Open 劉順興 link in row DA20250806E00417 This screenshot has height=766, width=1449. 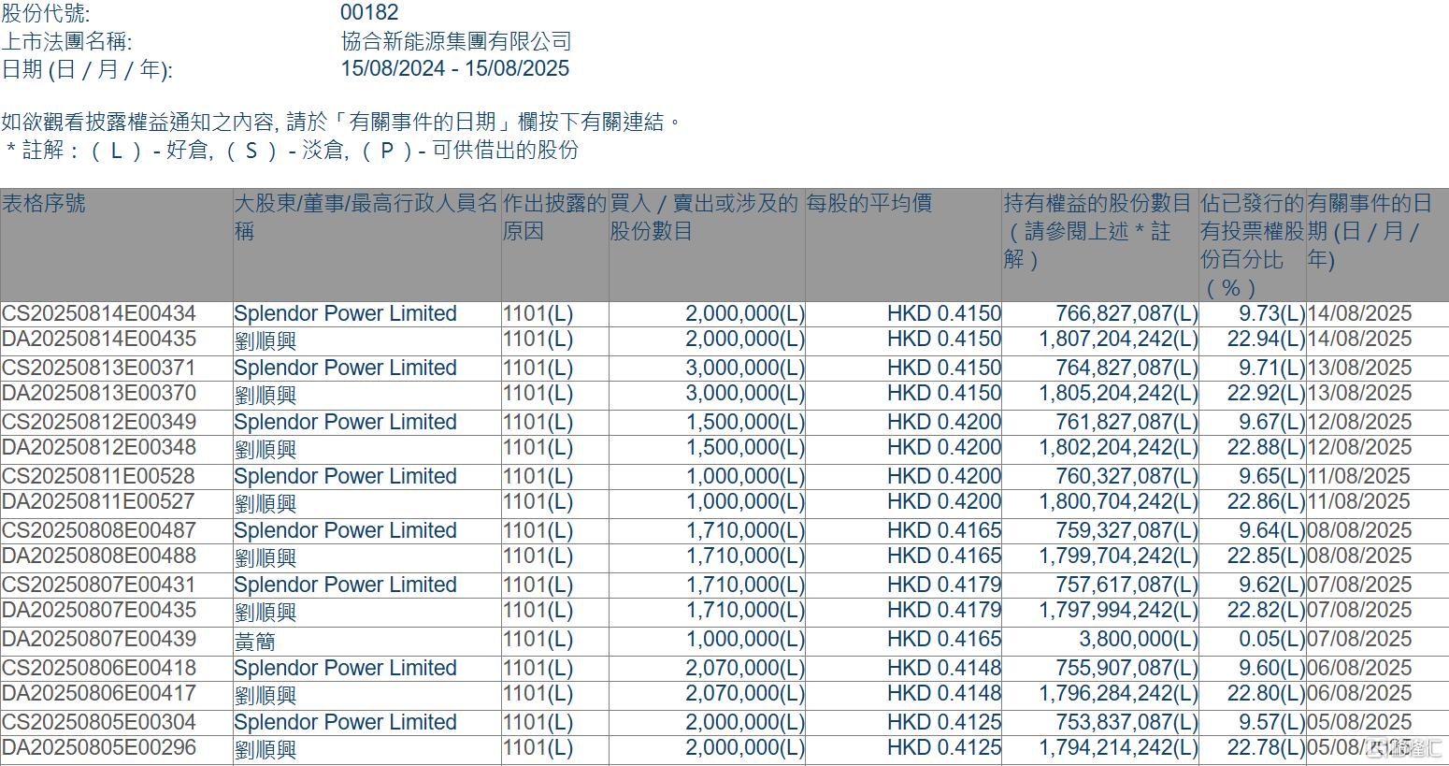(265, 695)
